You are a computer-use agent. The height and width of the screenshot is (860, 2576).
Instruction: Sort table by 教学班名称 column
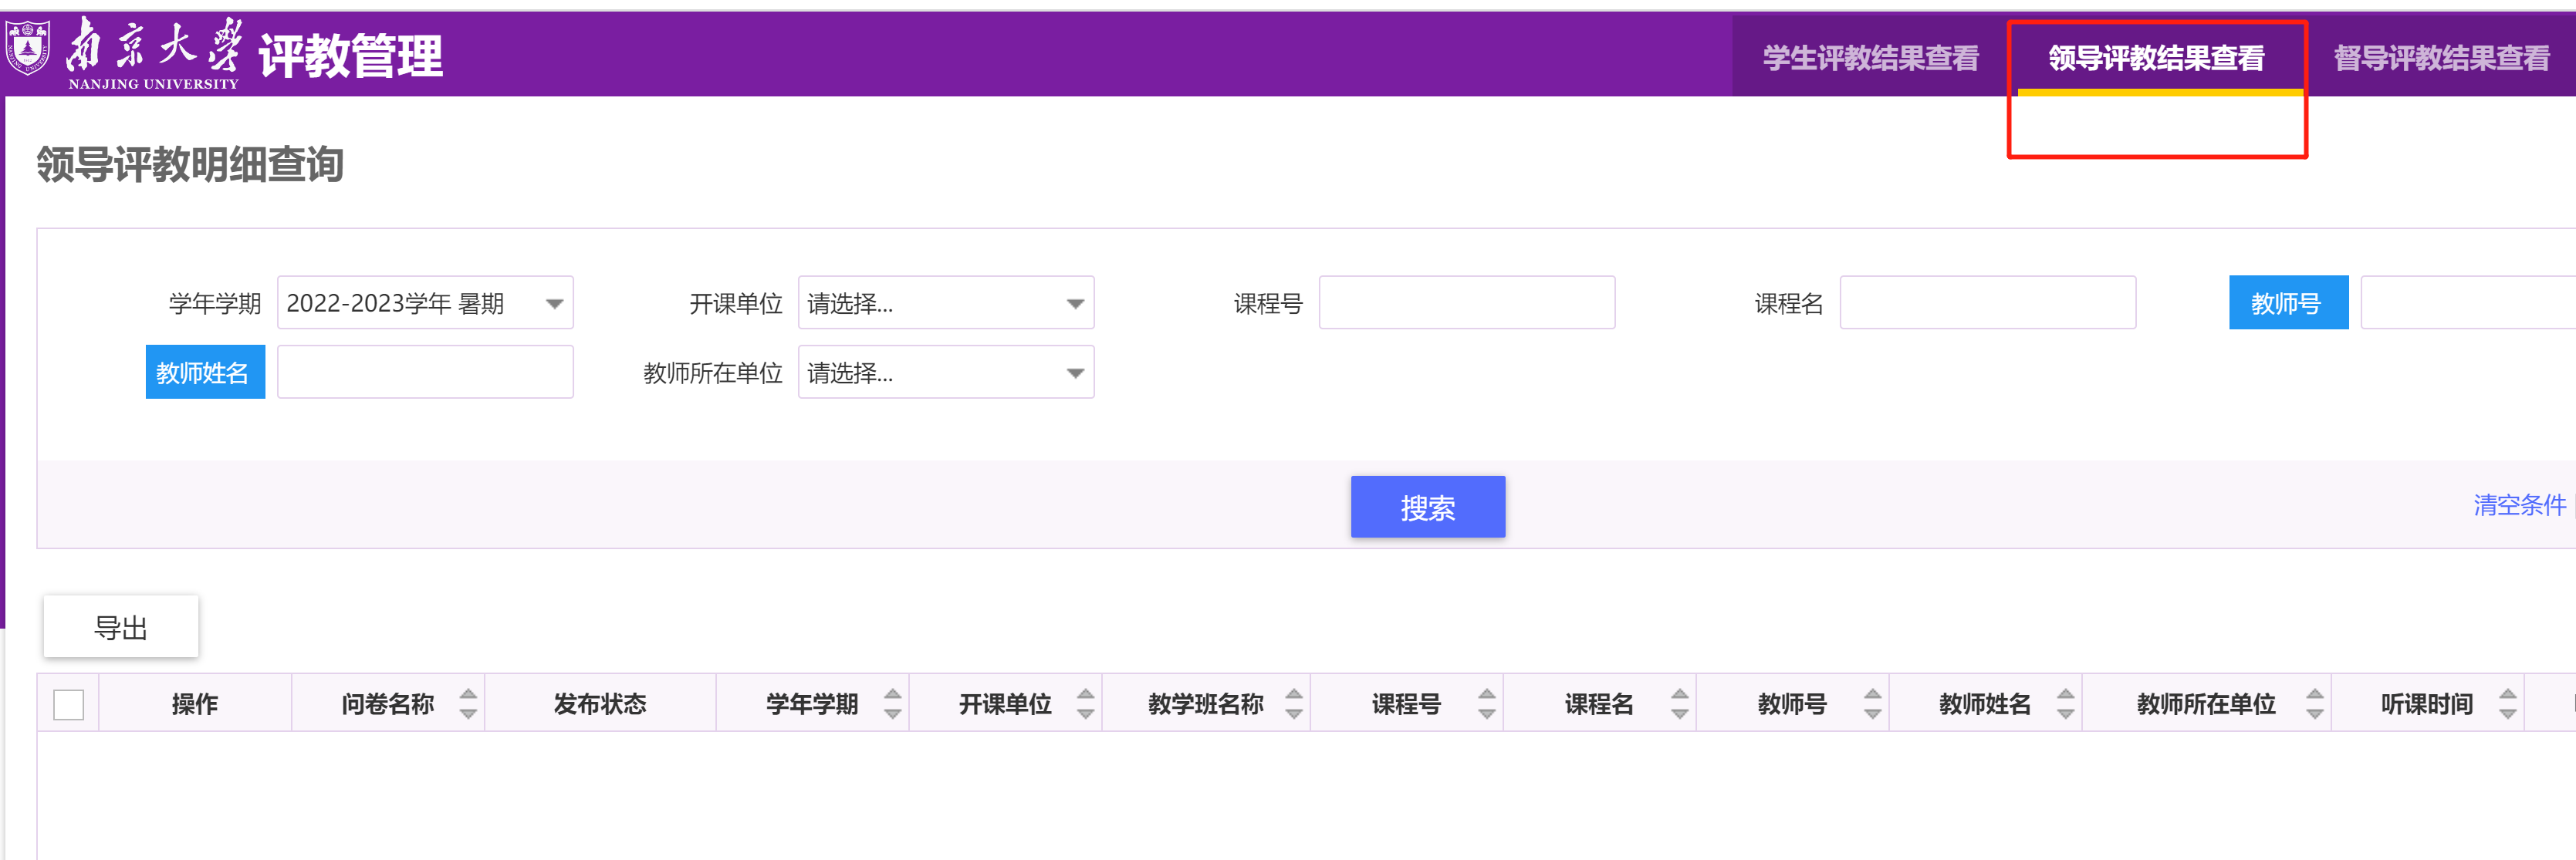point(1293,703)
